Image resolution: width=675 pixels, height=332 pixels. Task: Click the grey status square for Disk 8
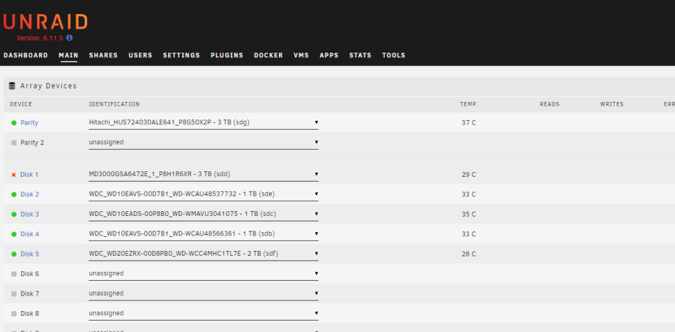13,314
